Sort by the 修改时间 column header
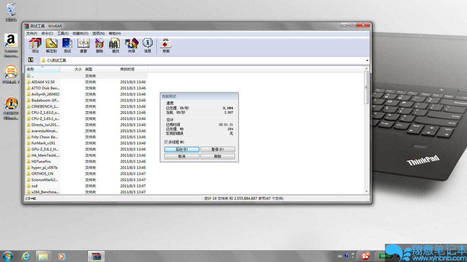 [133, 69]
